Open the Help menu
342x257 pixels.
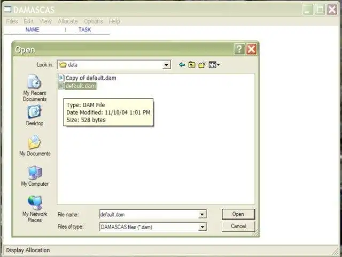click(114, 21)
